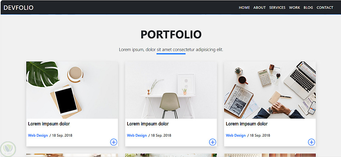Click Web Design link in first card
The image size is (341, 157).
[38, 135]
